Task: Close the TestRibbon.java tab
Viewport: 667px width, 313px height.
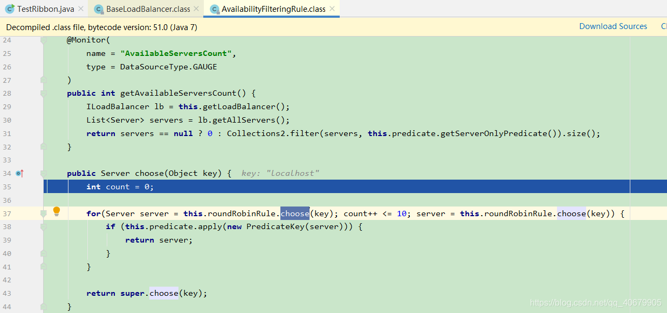Action: [x=81, y=9]
